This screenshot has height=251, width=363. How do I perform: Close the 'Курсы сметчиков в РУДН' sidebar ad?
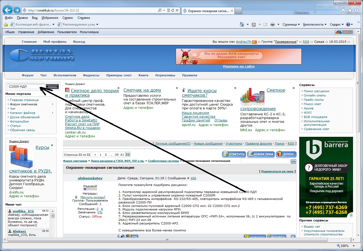click(52, 145)
